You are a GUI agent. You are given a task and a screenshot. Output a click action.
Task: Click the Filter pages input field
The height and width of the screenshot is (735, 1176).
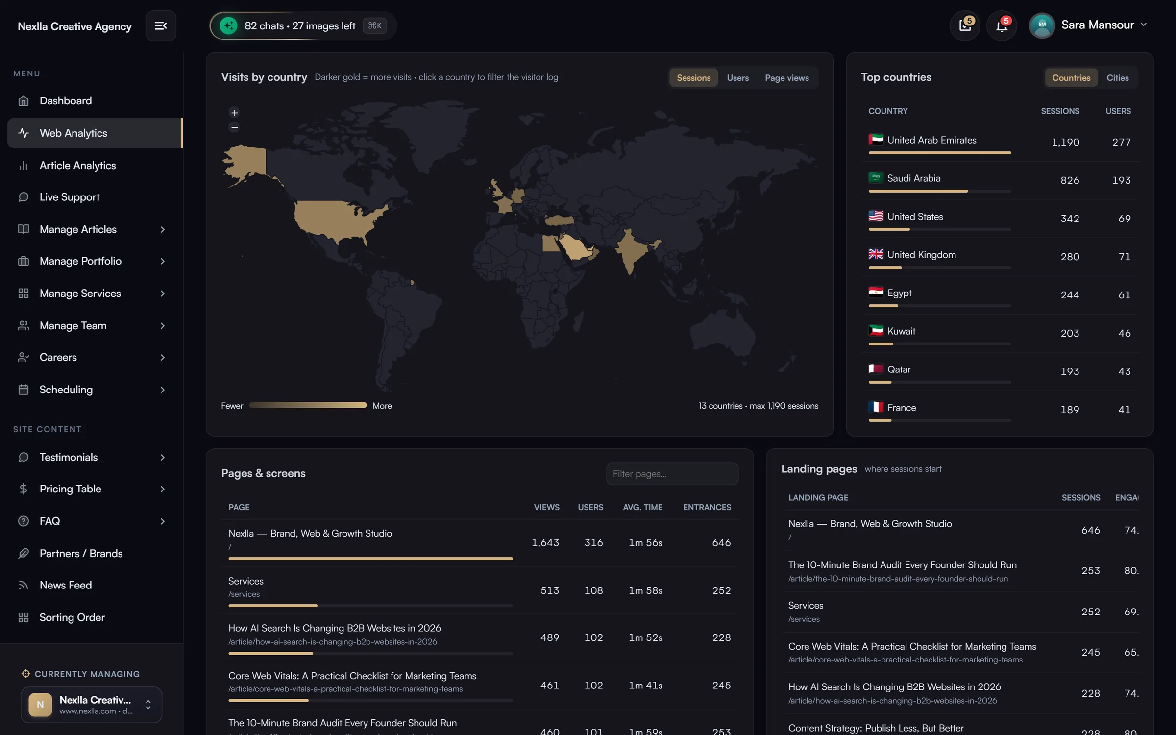click(x=672, y=474)
